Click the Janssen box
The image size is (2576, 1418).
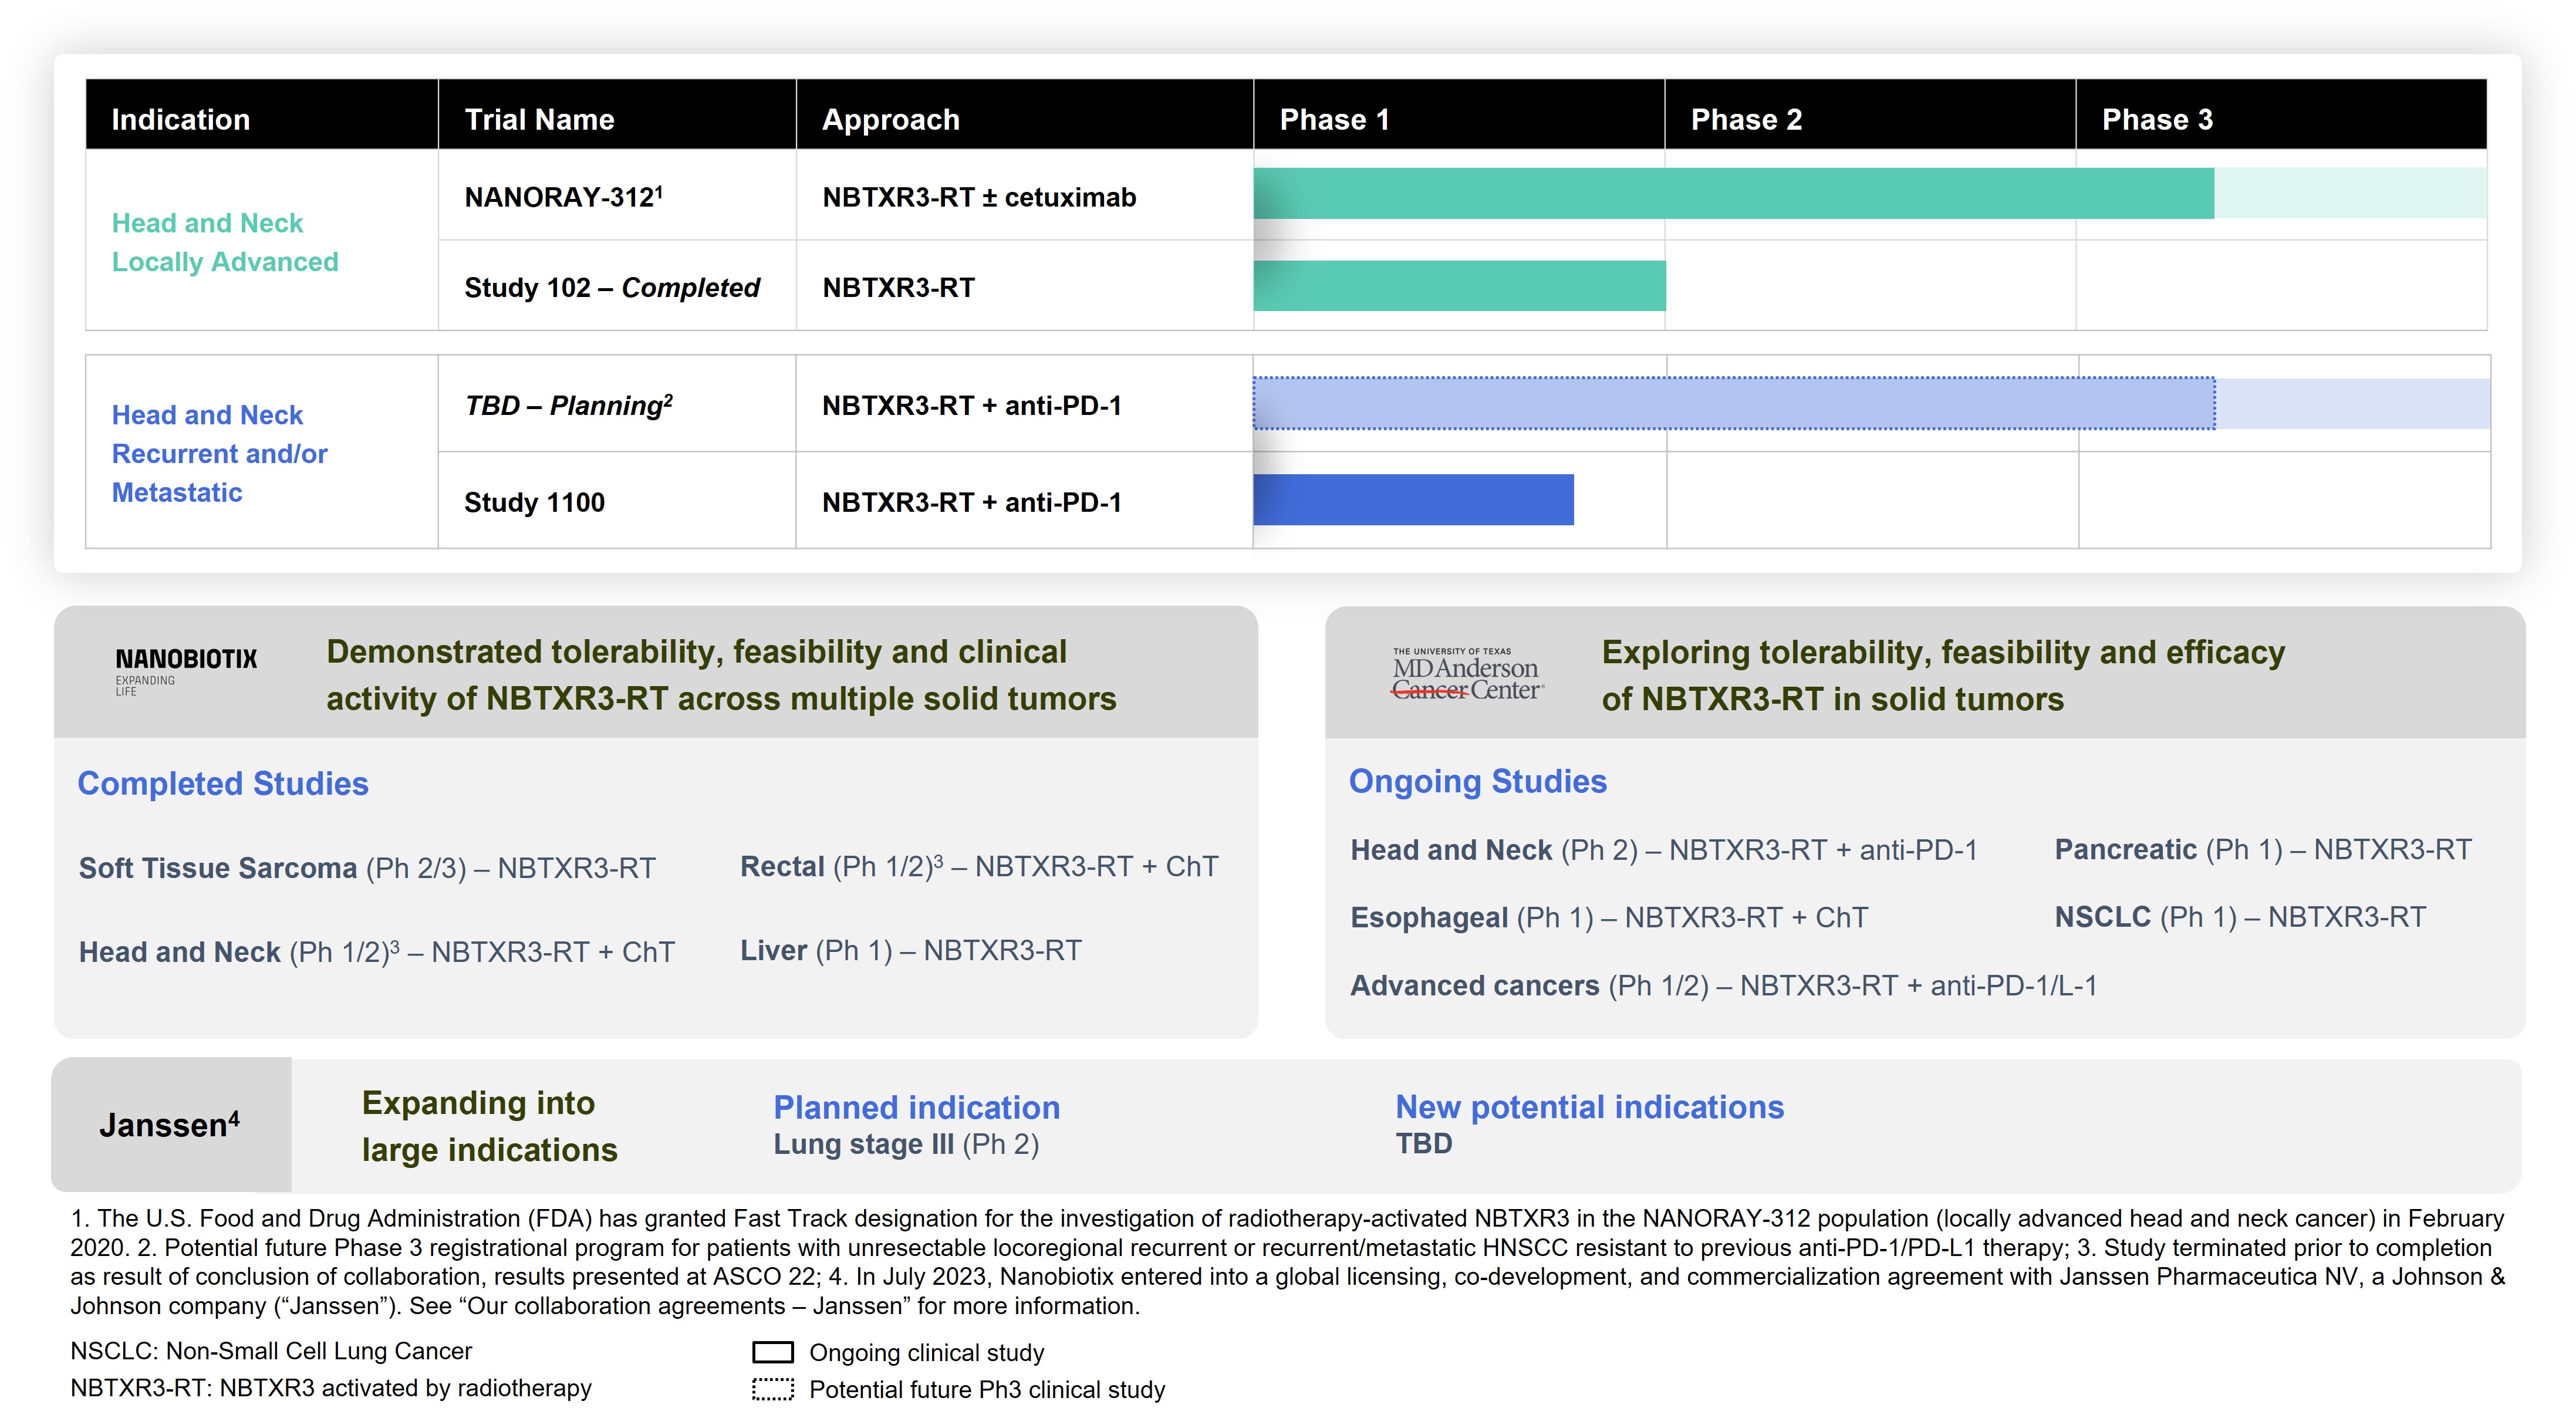170,1125
